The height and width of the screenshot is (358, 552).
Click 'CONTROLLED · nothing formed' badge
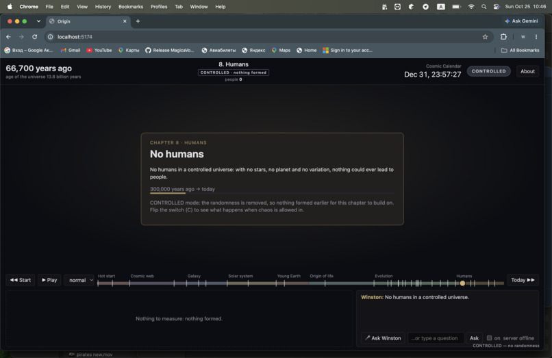[234, 73]
